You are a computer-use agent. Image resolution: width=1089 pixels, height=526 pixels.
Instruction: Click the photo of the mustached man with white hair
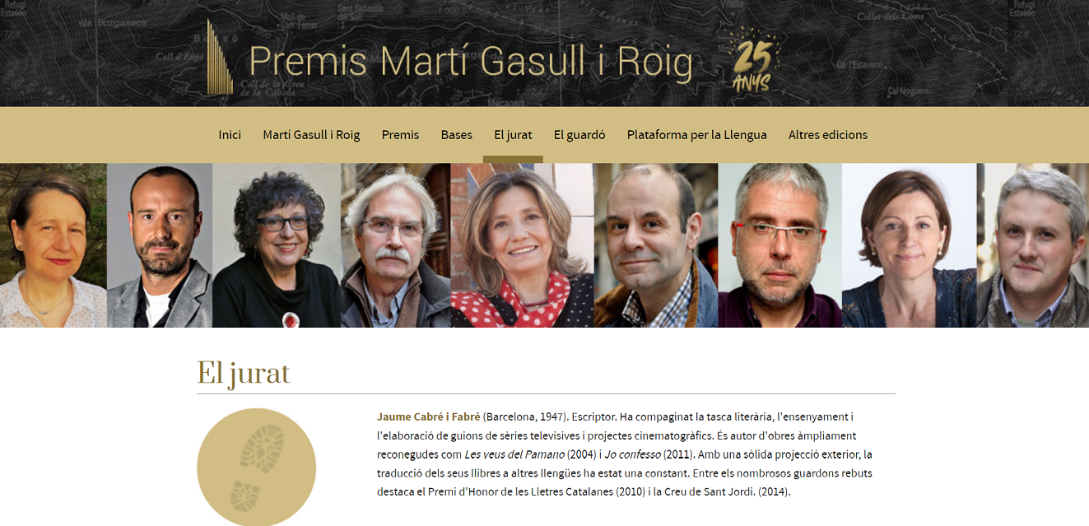pos(395,245)
